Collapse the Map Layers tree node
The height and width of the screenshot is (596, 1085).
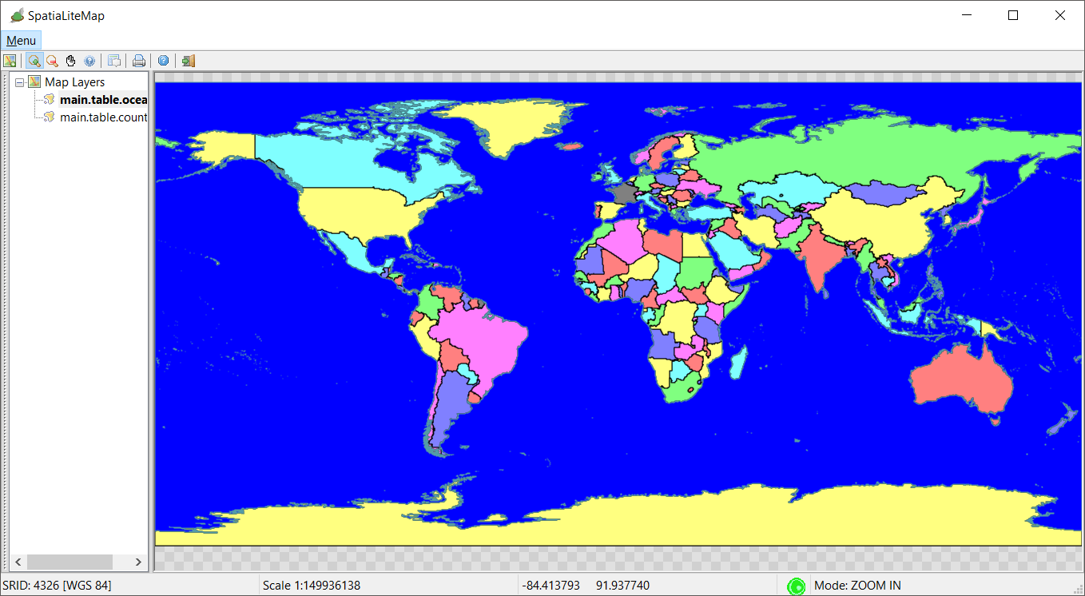[x=20, y=82]
